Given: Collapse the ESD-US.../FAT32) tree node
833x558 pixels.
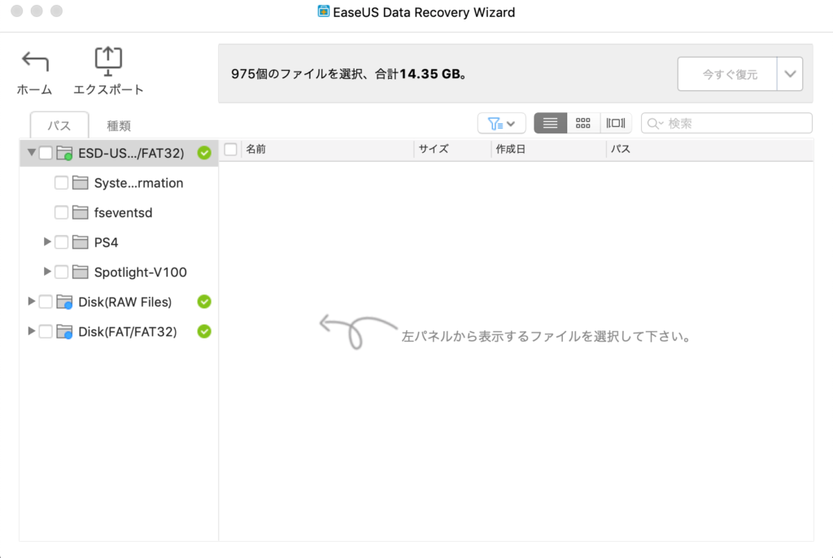Looking at the screenshot, I should [x=32, y=153].
